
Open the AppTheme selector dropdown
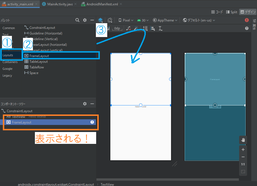165,20
